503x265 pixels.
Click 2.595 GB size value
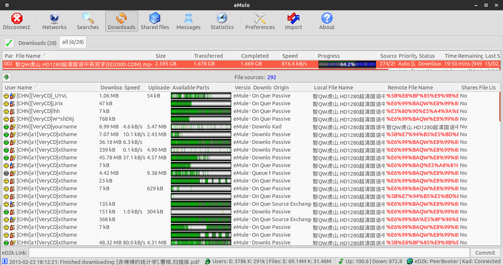pyautogui.click(x=166, y=64)
